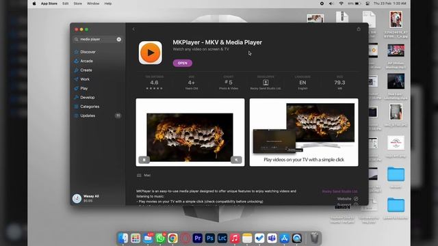Open the Wasay Ali account profile
The image size is (438, 246).
(x=86, y=198)
